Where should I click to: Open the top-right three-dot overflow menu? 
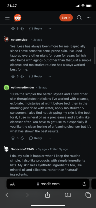(88, 18)
